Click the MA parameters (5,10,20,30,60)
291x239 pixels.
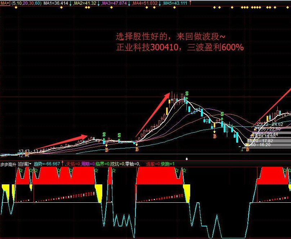point(27,3)
